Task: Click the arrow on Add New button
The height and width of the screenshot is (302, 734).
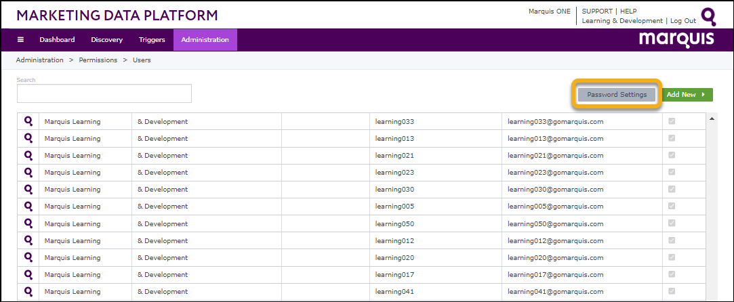Action: [704, 95]
